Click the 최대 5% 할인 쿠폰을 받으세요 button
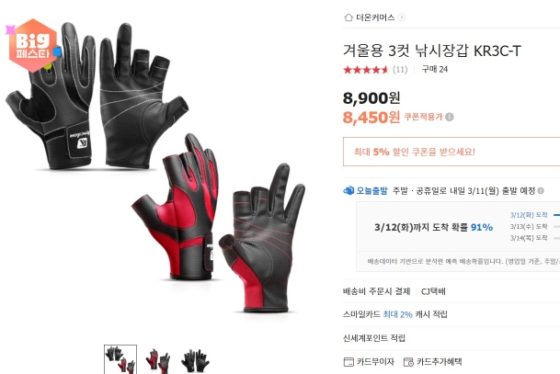The width and height of the screenshot is (560, 374). 451,152
